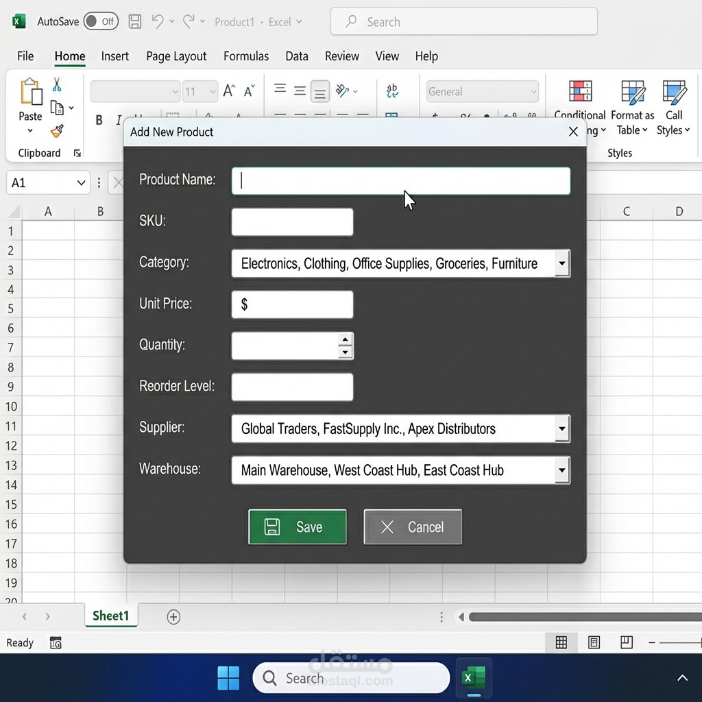Click the Cancel button to dismiss dialog
702x702 pixels.
pyautogui.click(x=413, y=526)
